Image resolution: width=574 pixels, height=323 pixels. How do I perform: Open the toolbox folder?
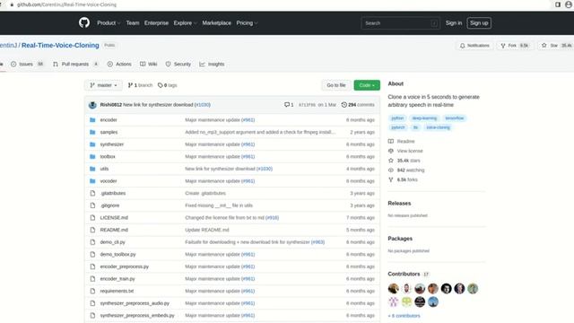pos(108,156)
